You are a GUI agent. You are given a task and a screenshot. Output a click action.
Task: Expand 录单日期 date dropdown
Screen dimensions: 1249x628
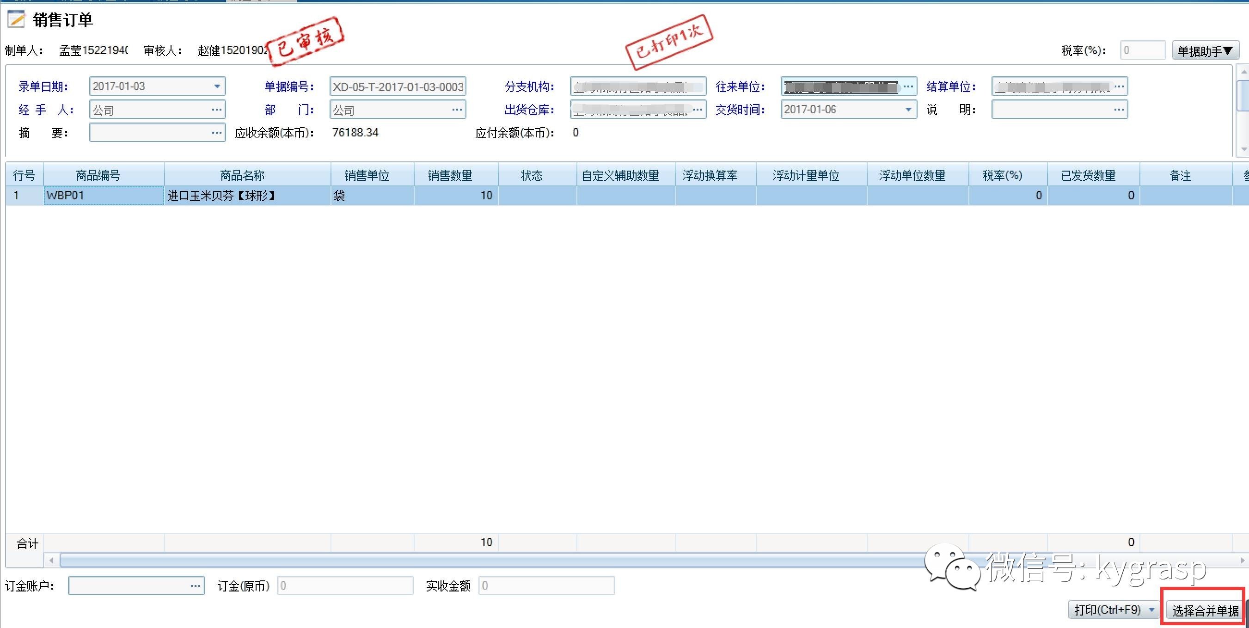(217, 86)
